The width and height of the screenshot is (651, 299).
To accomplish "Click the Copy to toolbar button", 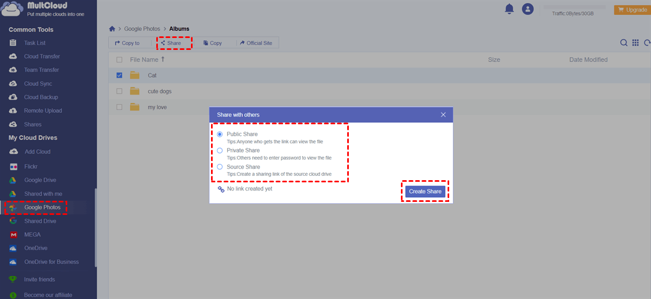I will [x=127, y=43].
